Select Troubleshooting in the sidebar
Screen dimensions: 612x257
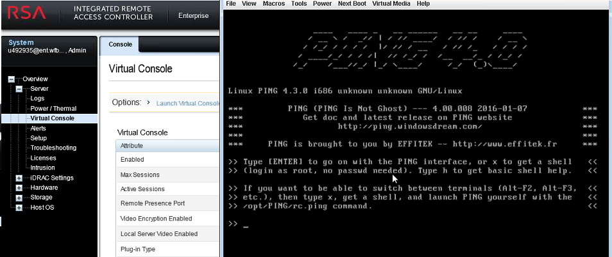(x=53, y=148)
